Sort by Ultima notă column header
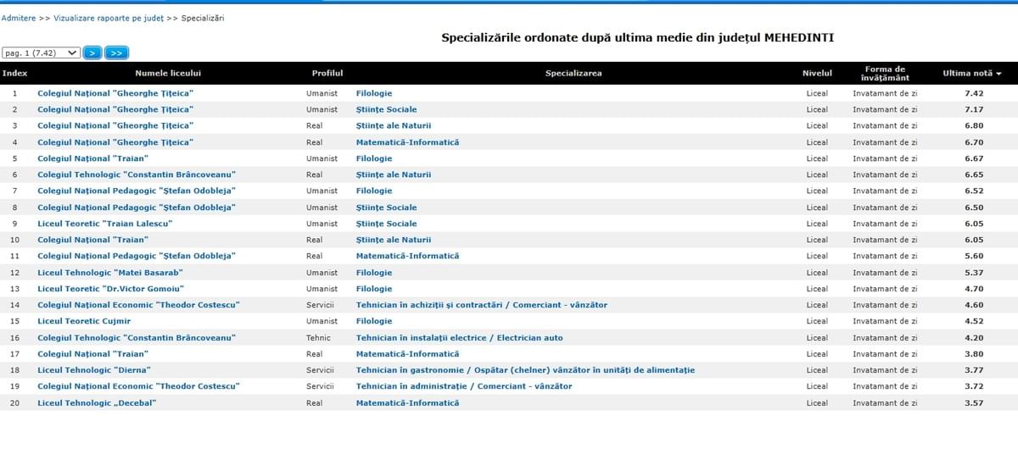Screen dimensions: 1018x454 click(972, 73)
